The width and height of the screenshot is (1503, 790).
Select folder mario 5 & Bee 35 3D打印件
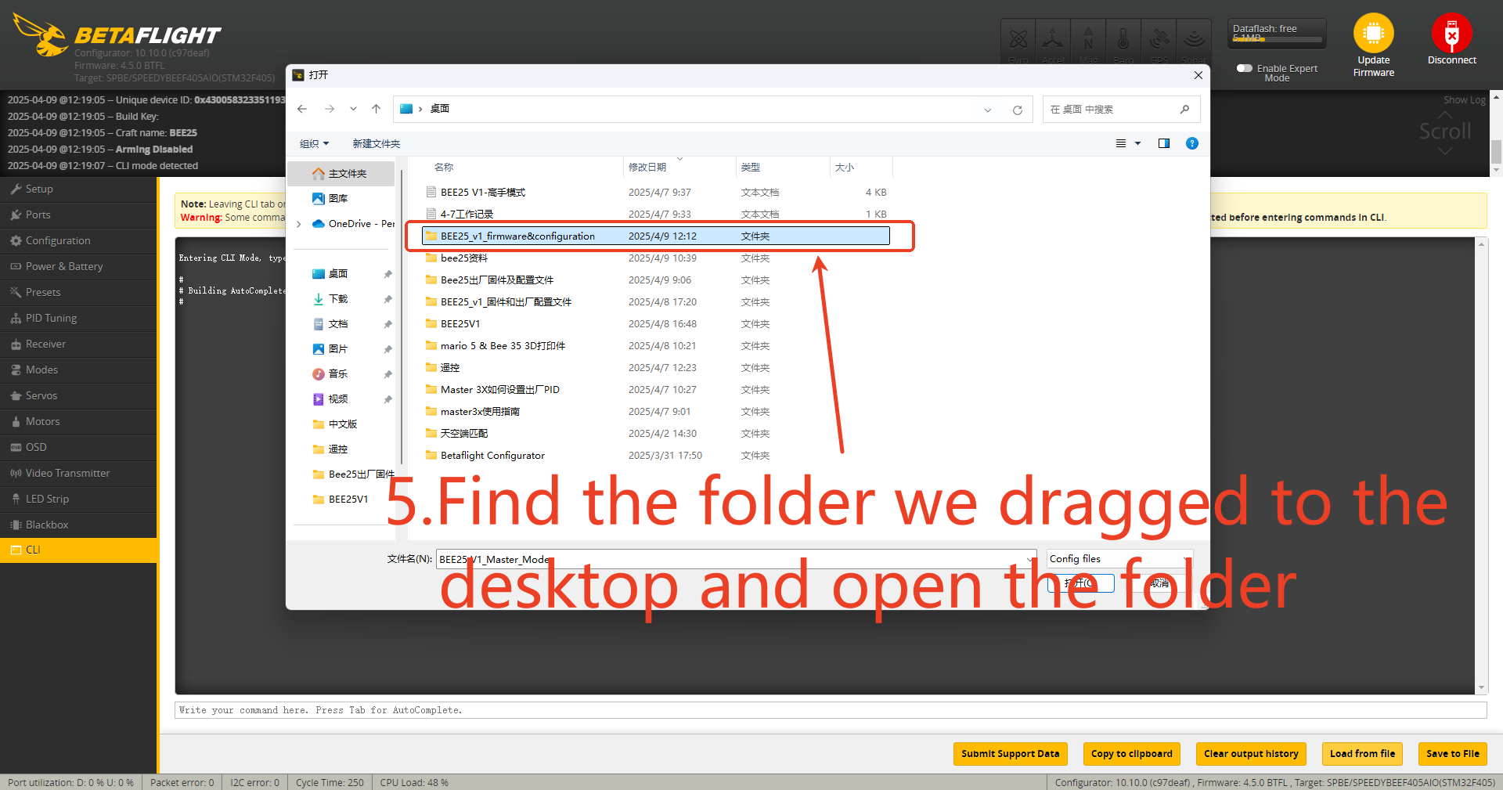click(x=656, y=346)
